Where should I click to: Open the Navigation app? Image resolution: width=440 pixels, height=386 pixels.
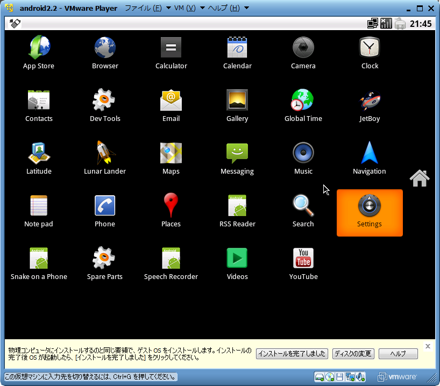point(370,158)
